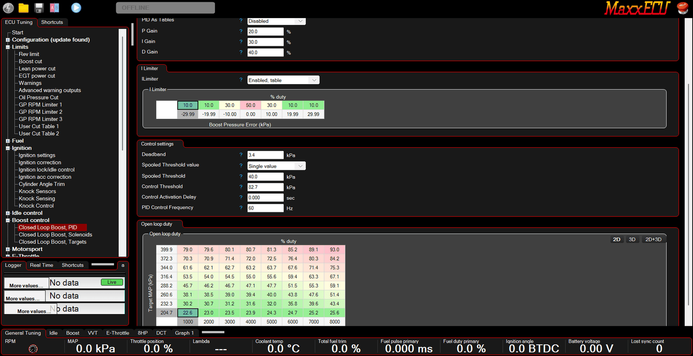Image resolution: width=693 pixels, height=356 pixels.
Task: Click the blue play button icon
Action: (x=76, y=8)
